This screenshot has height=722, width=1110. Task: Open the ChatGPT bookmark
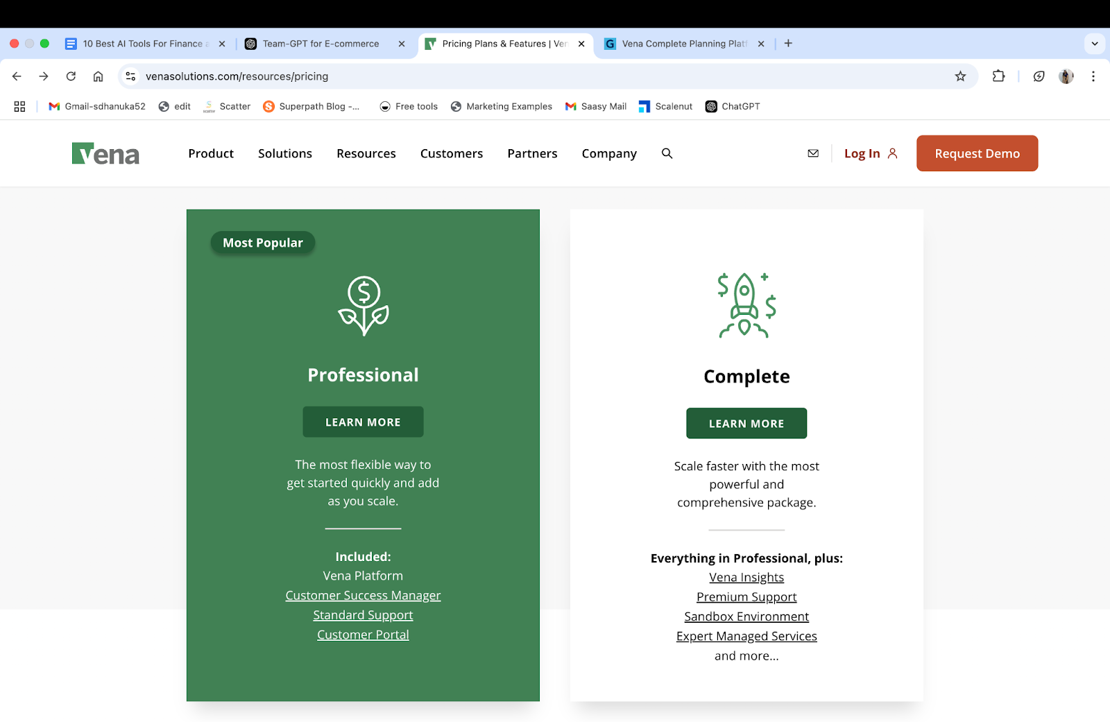[733, 106]
